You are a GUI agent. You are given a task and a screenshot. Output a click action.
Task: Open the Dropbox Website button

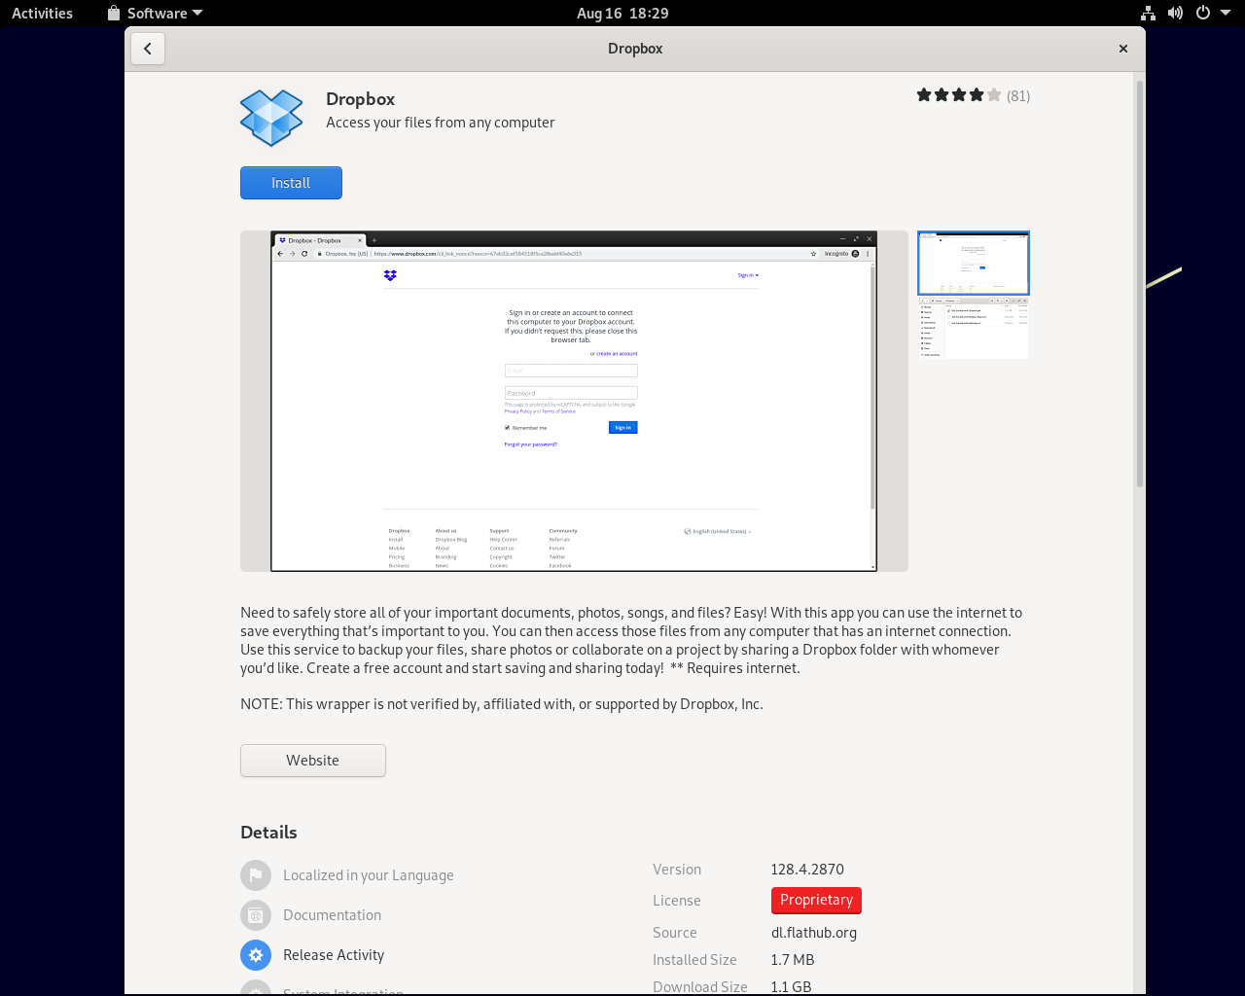(x=313, y=761)
